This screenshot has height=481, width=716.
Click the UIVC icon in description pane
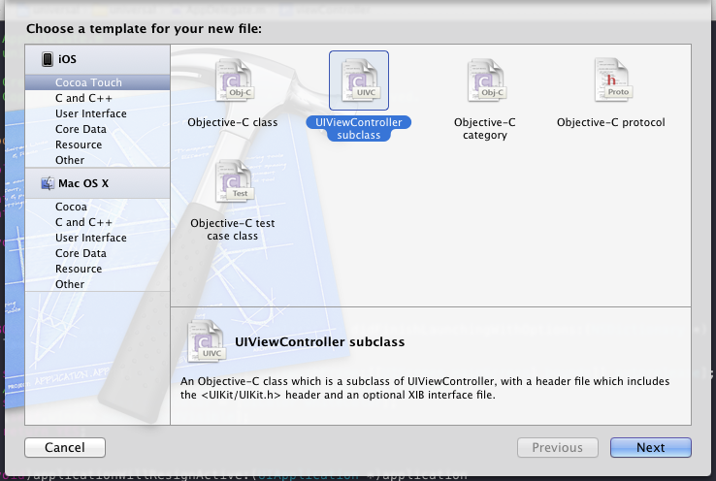(x=205, y=341)
